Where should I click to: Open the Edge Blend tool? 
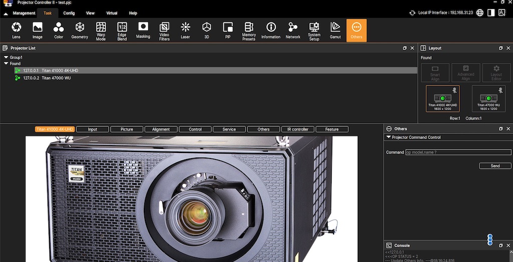click(x=122, y=30)
